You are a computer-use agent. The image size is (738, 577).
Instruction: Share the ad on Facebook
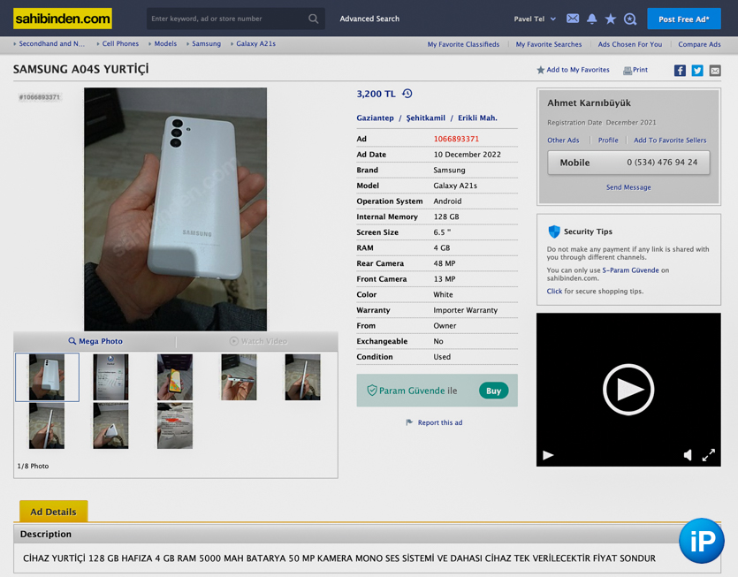[680, 71]
